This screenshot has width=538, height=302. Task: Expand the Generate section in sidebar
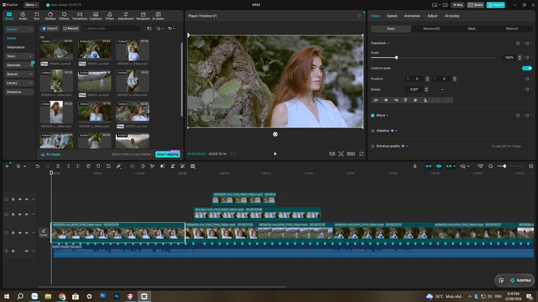click(x=19, y=65)
